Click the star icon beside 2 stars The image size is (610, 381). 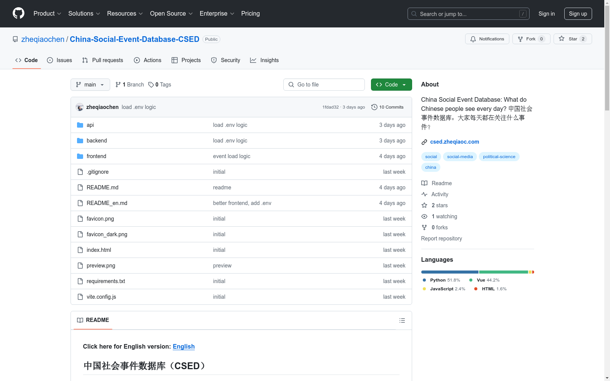tap(424, 205)
